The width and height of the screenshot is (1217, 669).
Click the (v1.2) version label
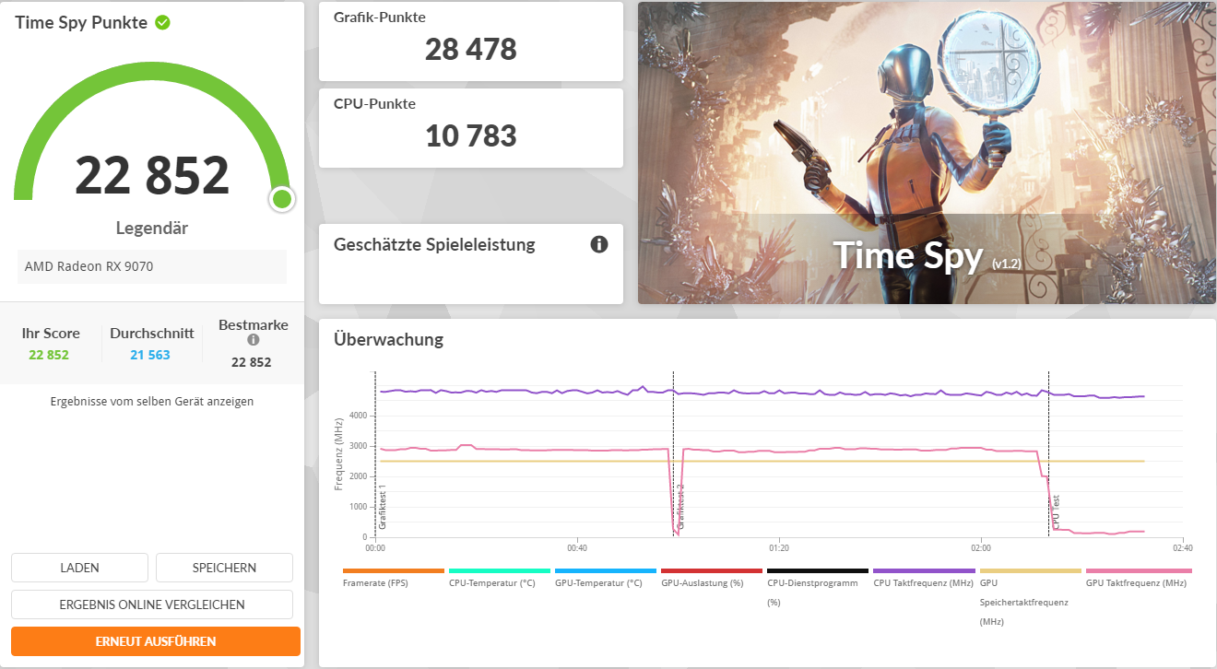tap(1007, 264)
